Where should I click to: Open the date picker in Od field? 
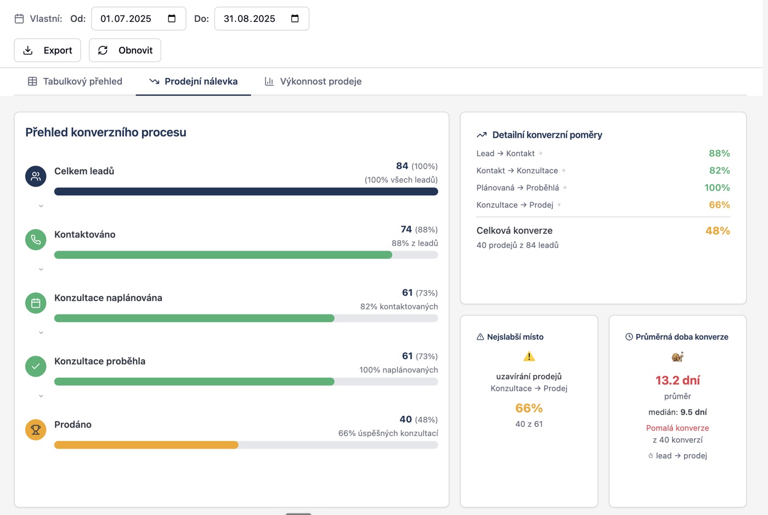pyautogui.click(x=172, y=19)
